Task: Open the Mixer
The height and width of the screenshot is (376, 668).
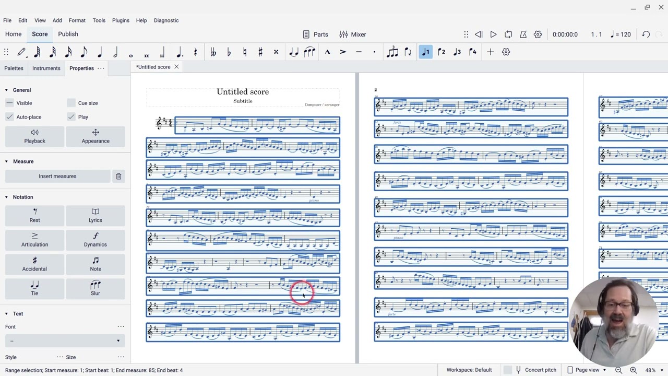Action: 353,34
